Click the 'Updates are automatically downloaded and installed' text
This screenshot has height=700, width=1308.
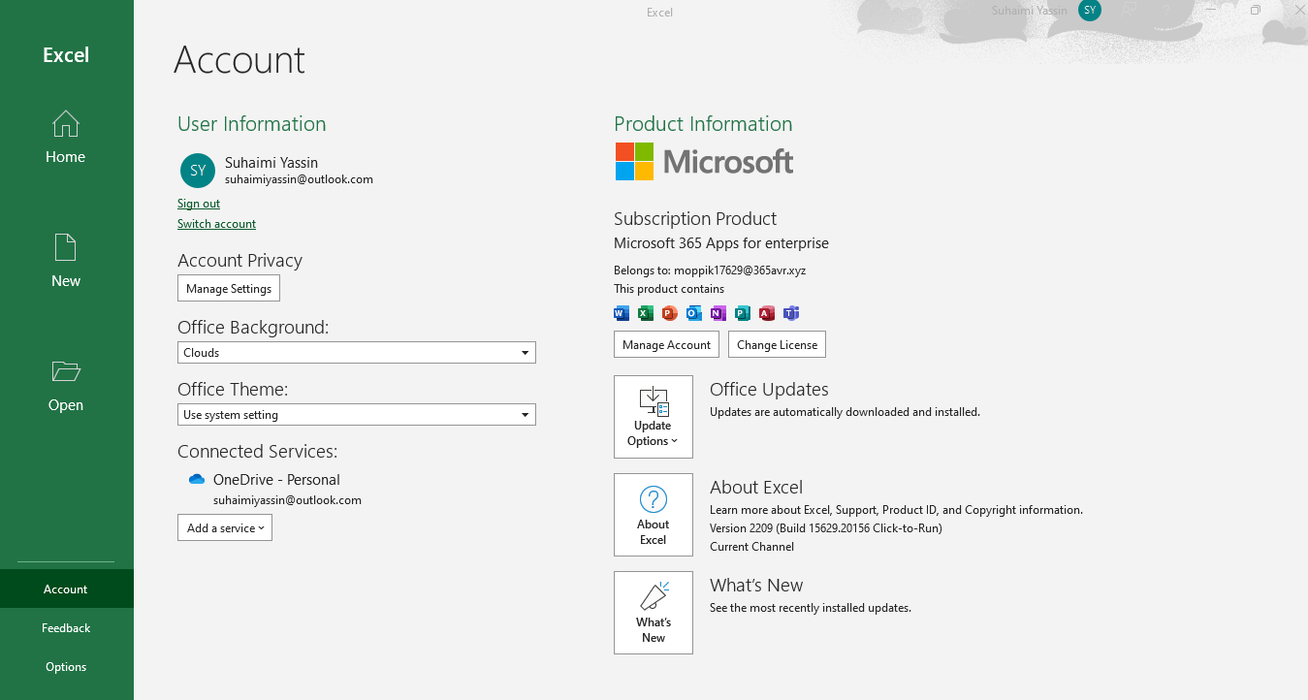pyautogui.click(x=845, y=412)
